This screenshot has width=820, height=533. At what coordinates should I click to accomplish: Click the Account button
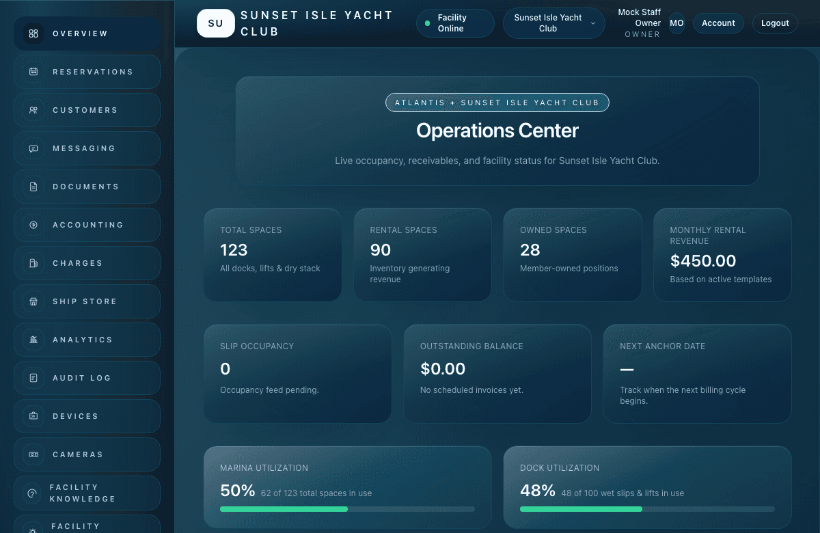pyautogui.click(x=718, y=23)
